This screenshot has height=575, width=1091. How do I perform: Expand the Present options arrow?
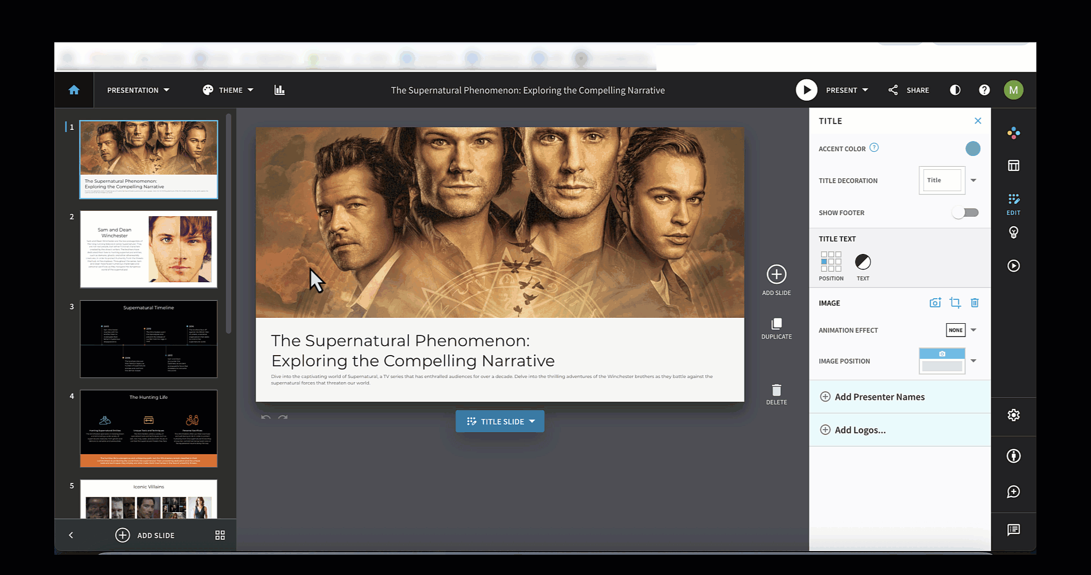(x=865, y=90)
